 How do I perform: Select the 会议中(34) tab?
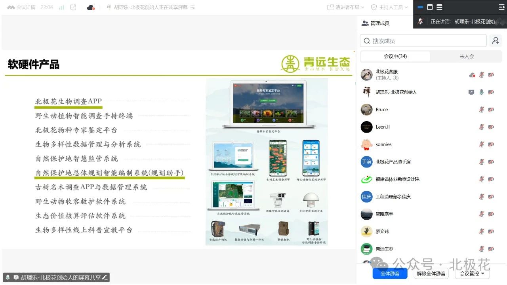395,56
